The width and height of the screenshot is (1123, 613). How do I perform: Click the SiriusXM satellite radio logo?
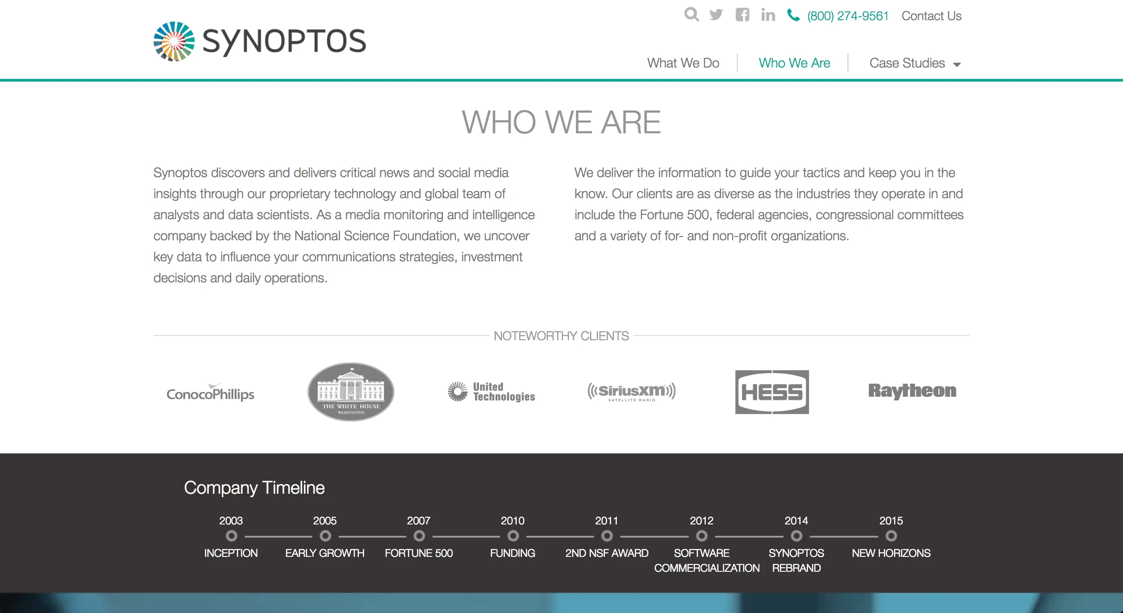click(x=632, y=392)
